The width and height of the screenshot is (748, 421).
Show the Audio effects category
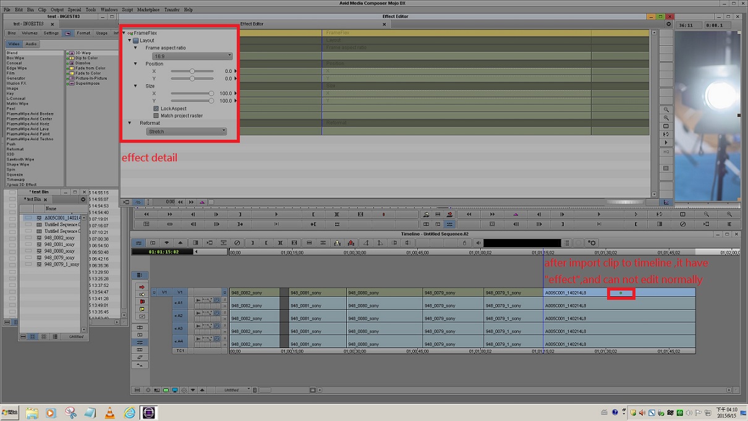click(31, 44)
